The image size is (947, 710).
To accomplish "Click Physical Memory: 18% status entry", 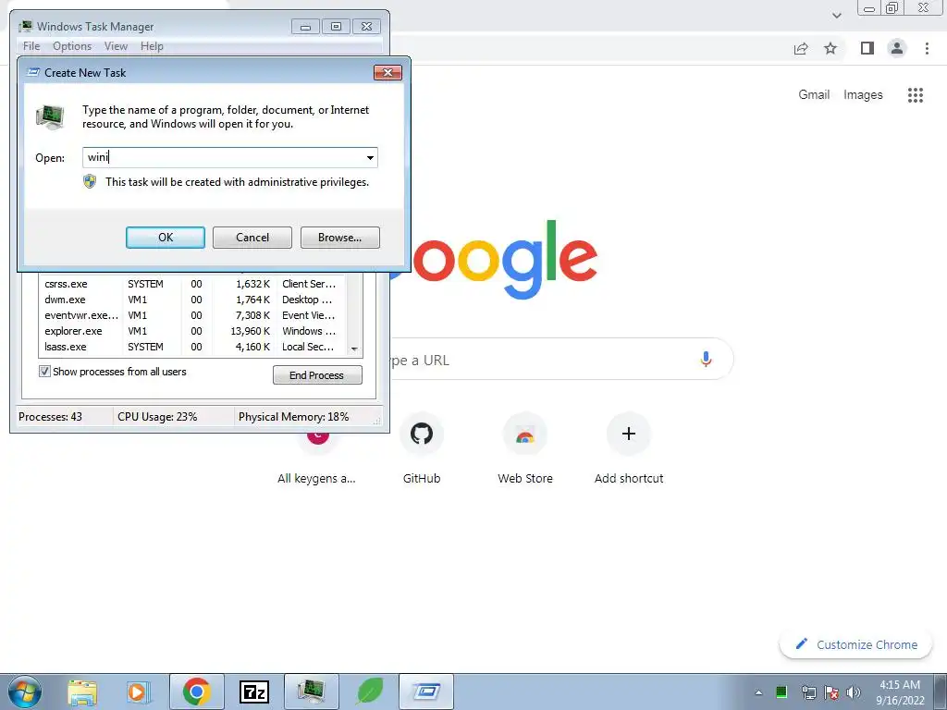I will (x=293, y=417).
